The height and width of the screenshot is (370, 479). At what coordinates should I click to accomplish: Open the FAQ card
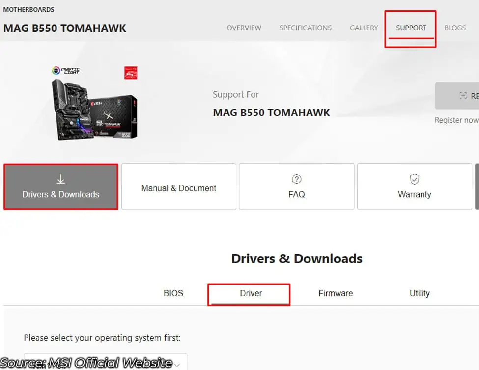point(296,187)
